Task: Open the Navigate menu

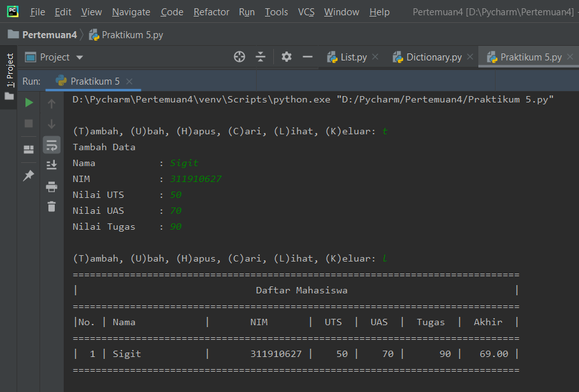Action: [x=131, y=12]
